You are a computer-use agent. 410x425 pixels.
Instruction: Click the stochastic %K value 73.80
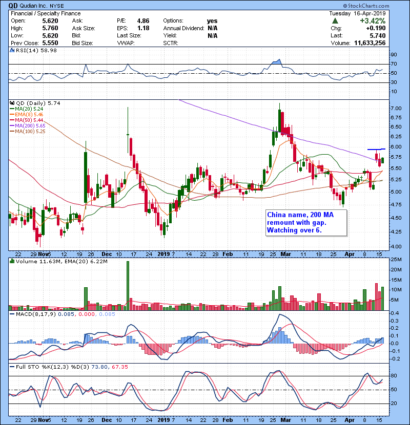[x=98, y=367]
